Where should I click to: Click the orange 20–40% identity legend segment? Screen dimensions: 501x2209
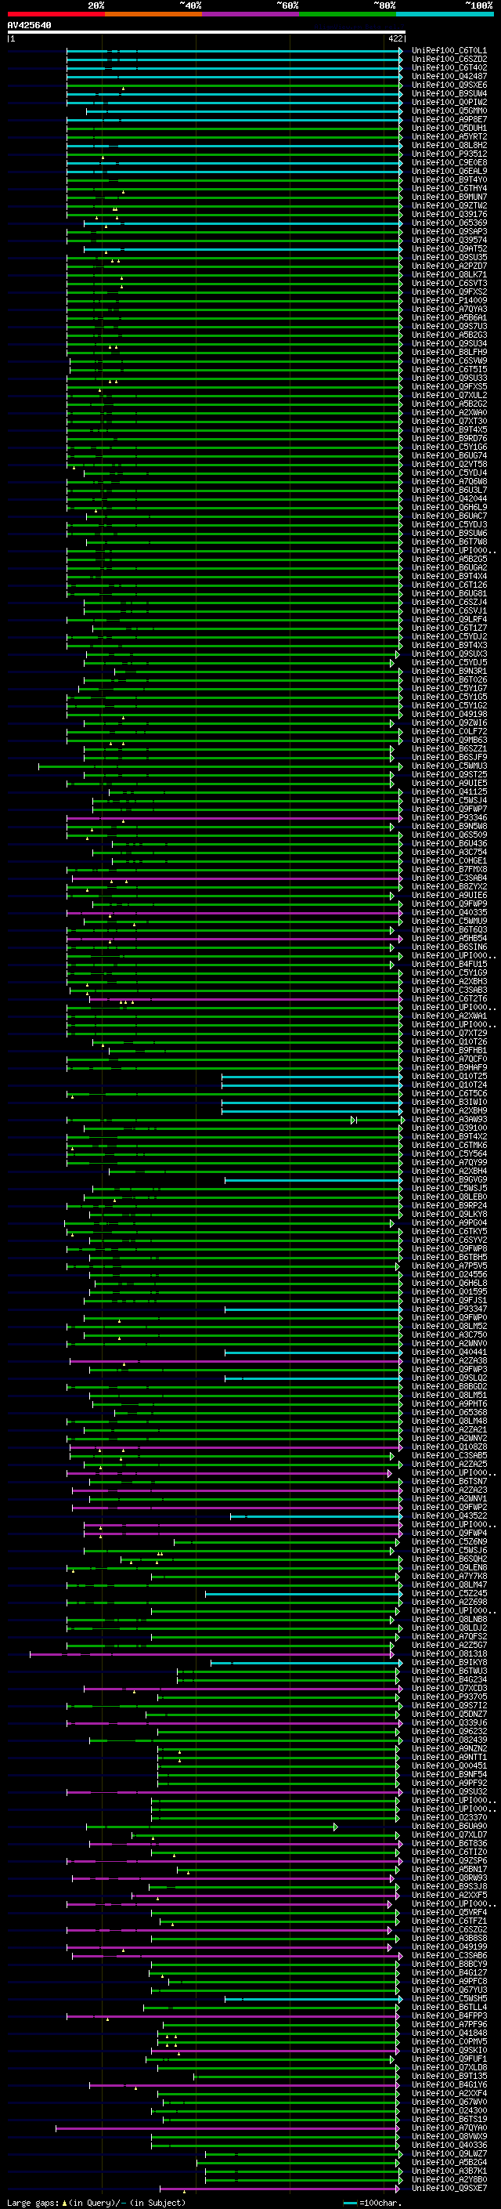[x=153, y=14]
